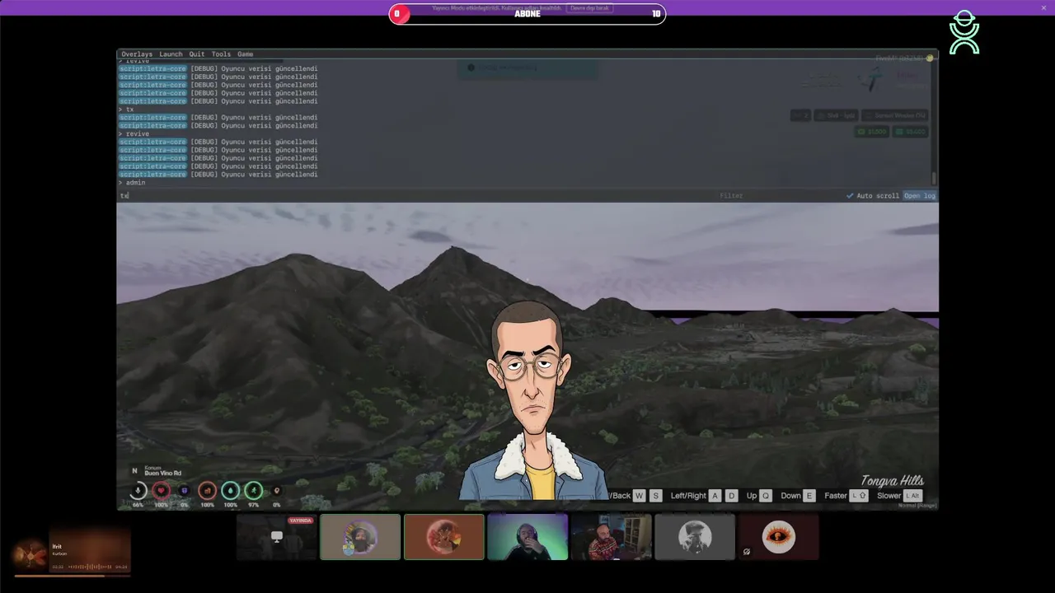
Task: Select the bearded avatar participant tile
Action: coord(360,537)
